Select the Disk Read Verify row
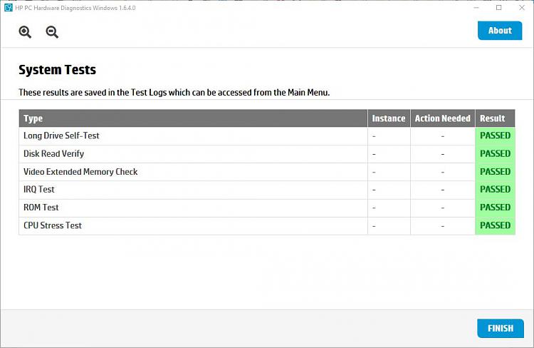Screen dimensions: 534x348 pos(267,154)
